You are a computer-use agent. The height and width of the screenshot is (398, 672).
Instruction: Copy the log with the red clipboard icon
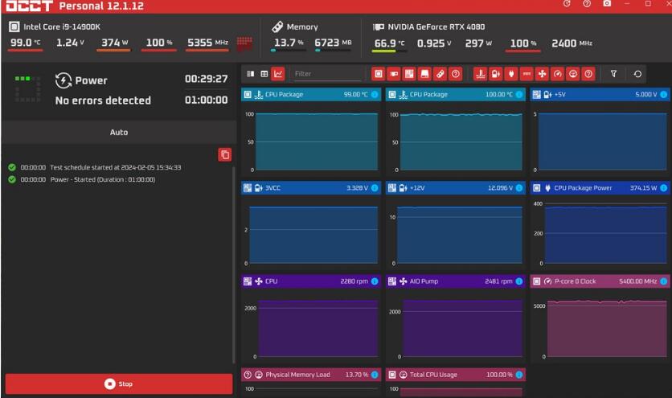pos(225,154)
